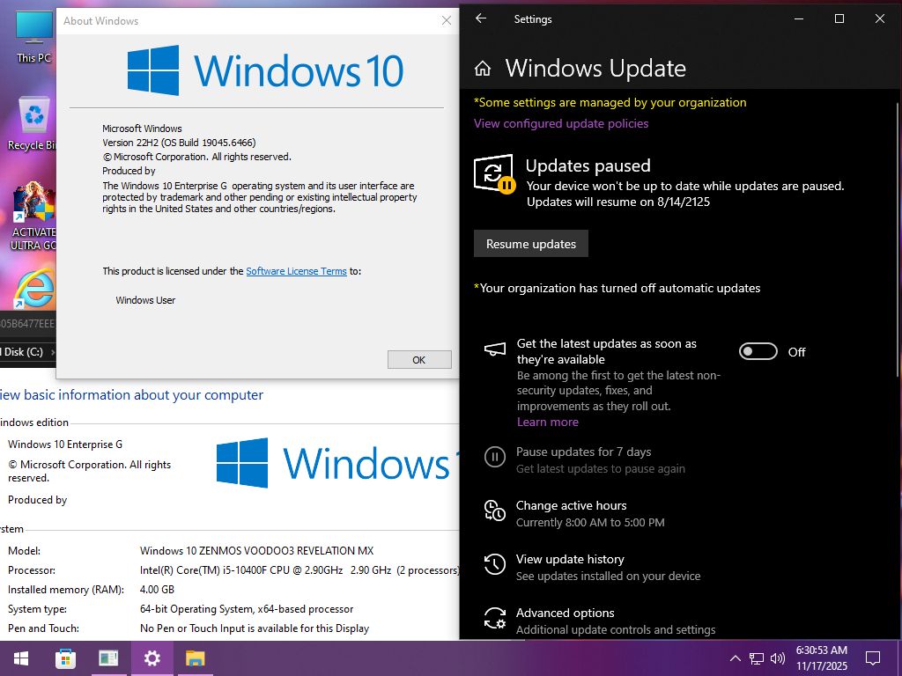Maximize the Settings window

(x=839, y=18)
